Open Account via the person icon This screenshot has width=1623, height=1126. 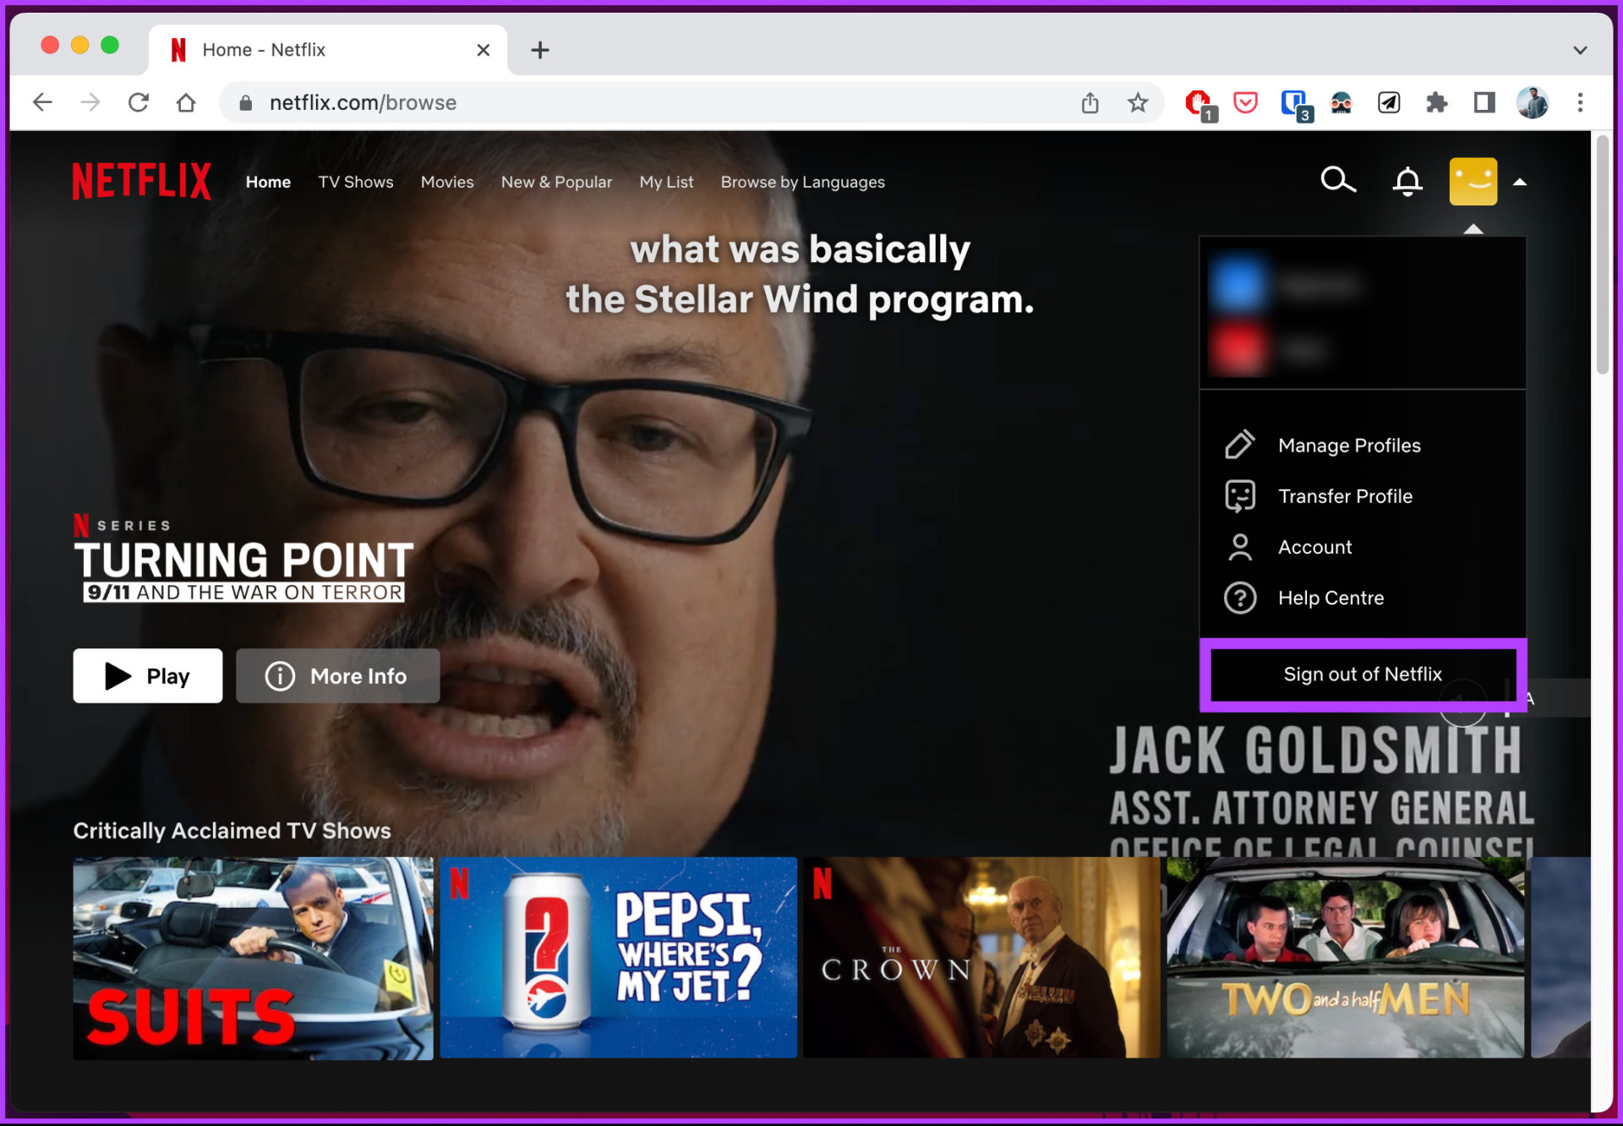click(1239, 547)
